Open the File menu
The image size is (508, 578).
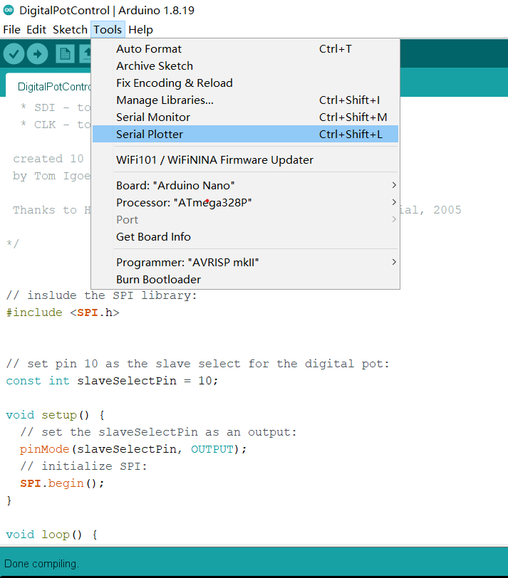coord(11,30)
